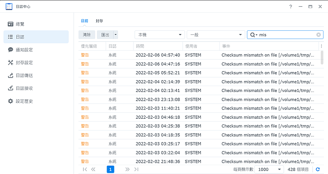The width and height of the screenshot is (328, 174).
Task: Open the items-per-page 1000 dropdown
Action: [269, 169]
